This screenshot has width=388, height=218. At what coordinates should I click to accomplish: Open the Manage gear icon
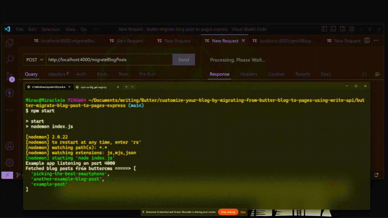(x=9, y=163)
